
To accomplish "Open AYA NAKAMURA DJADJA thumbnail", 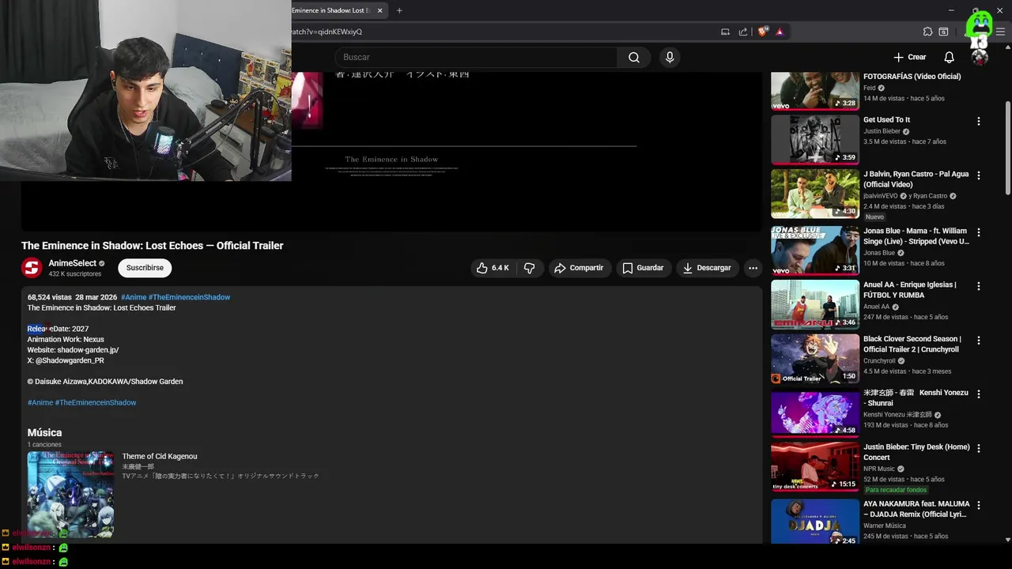I will pyautogui.click(x=814, y=522).
